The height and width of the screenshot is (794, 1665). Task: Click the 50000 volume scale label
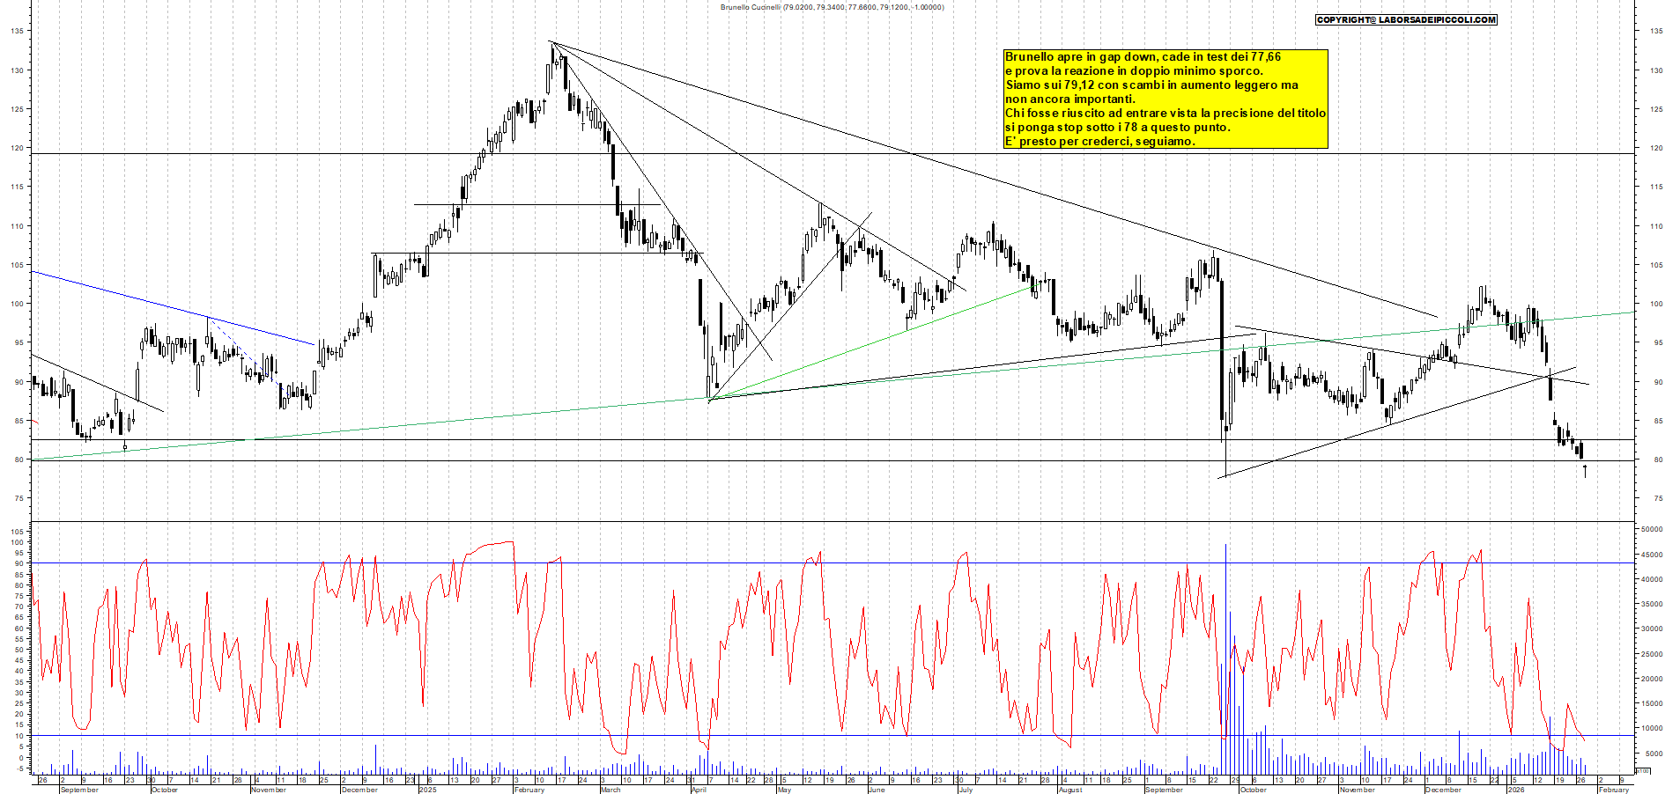coord(1651,529)
